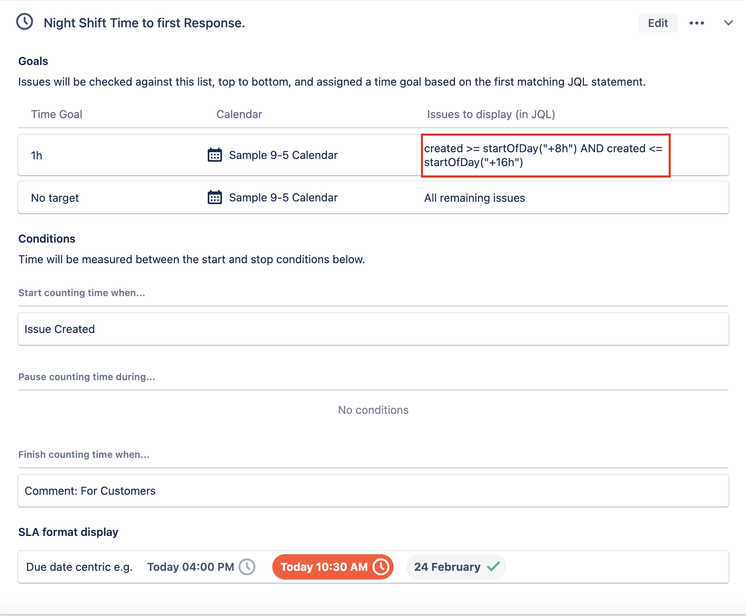The image size is (746, 616).
Task: Click the white clock icon in orange badge
Action: click(x=381, y=567)
